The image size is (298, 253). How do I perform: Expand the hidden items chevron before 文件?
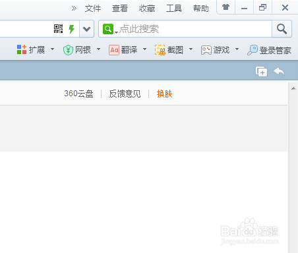[74, 9]
